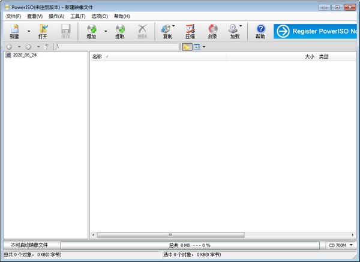
Task: Click the 打开 (Open) toolbar icon
Action: [x=43, y=31]
